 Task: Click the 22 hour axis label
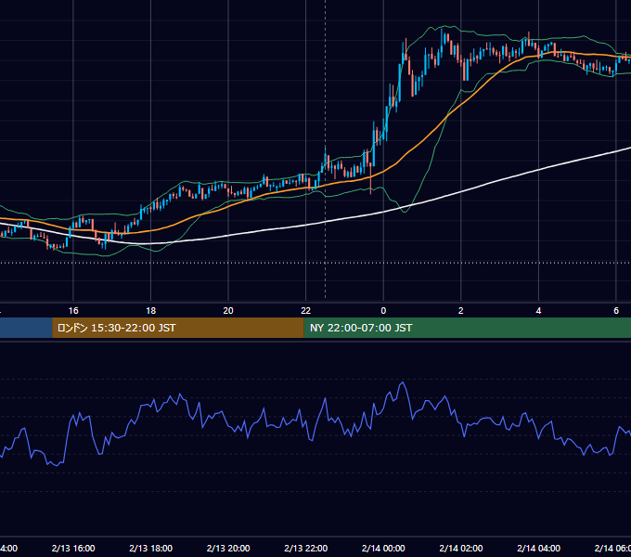click(306, 311)
